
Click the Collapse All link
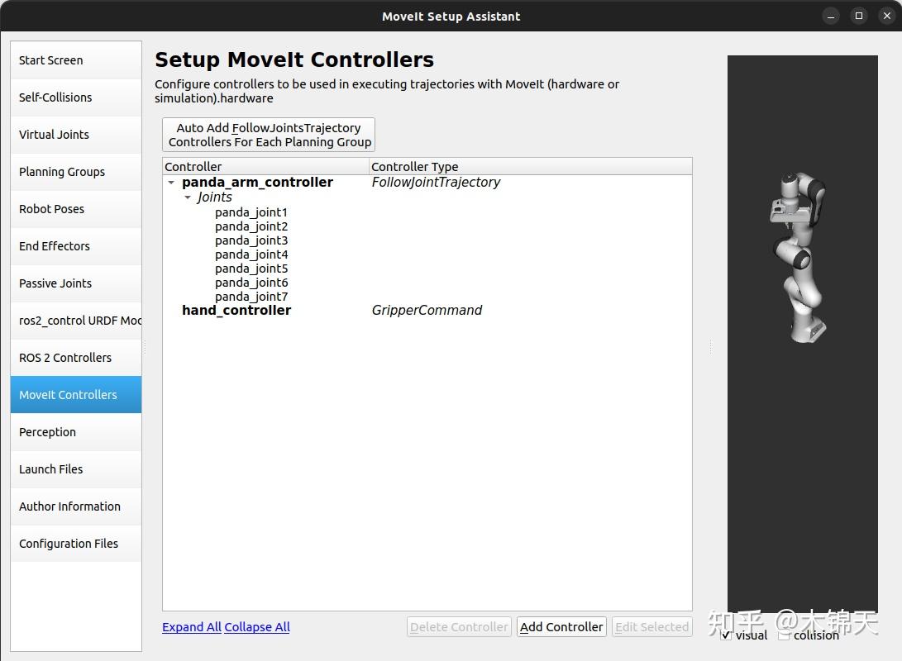tap(256, 627)
